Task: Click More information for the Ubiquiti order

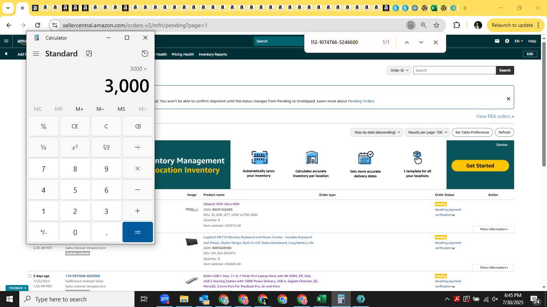Action: pos(493,229)
